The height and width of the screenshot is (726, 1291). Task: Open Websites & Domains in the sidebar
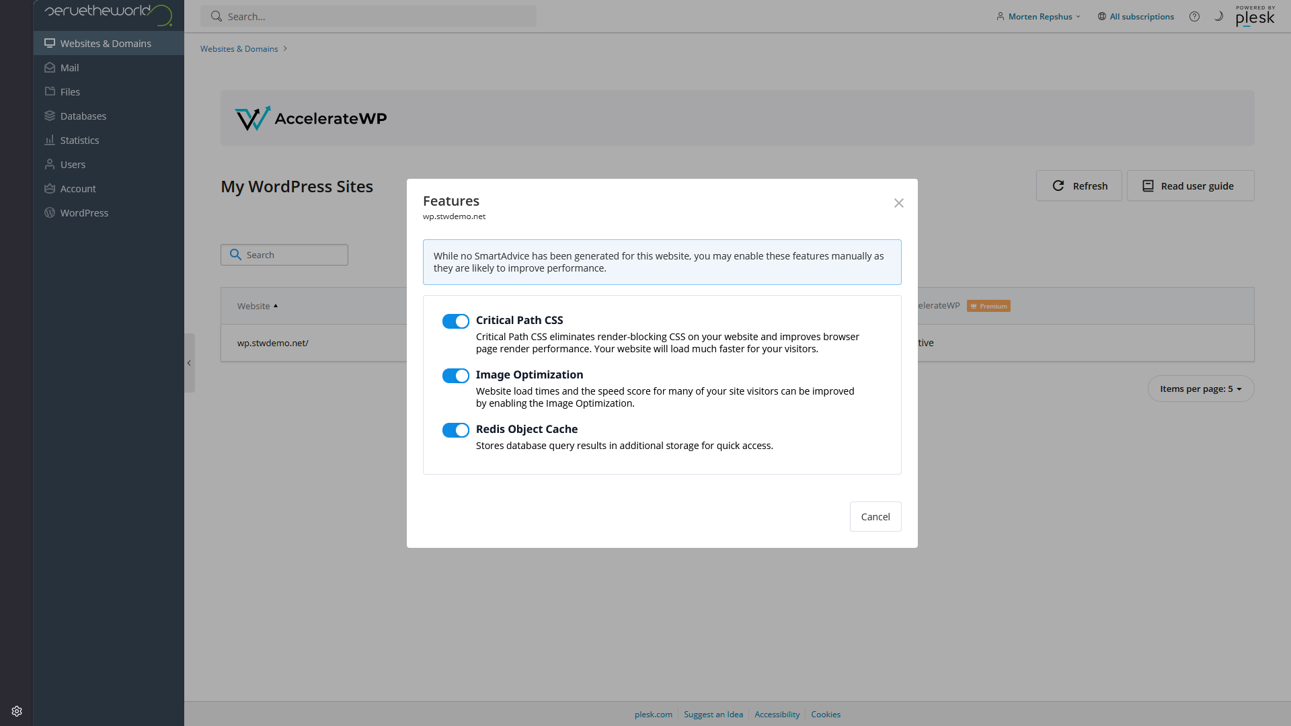click(109, 43)
